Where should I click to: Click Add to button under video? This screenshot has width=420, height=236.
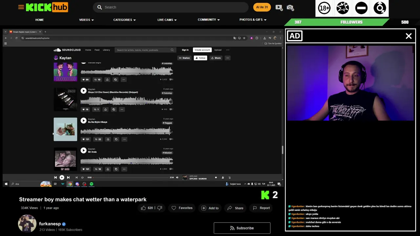tap(210, 208)
